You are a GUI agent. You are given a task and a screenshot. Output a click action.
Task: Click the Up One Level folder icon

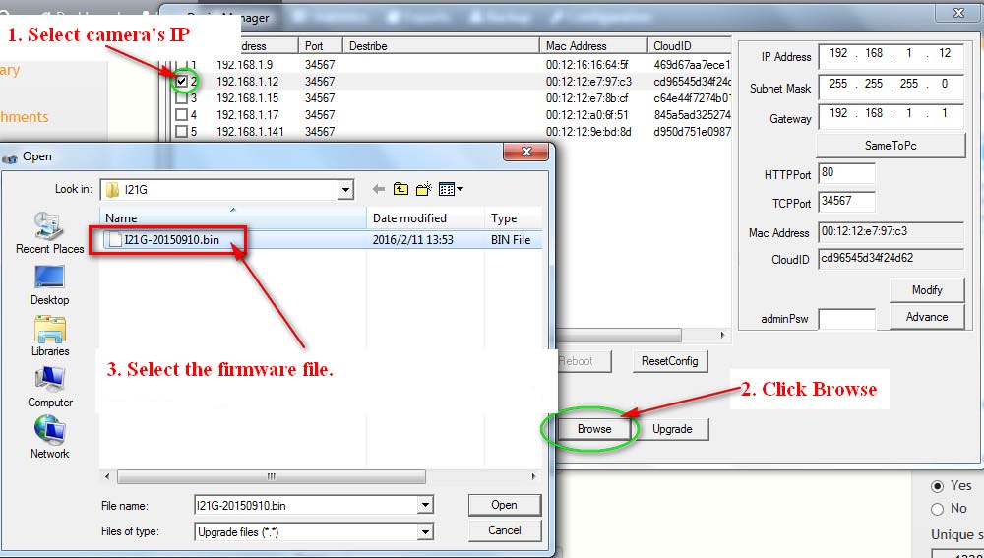tap(401, 189)
